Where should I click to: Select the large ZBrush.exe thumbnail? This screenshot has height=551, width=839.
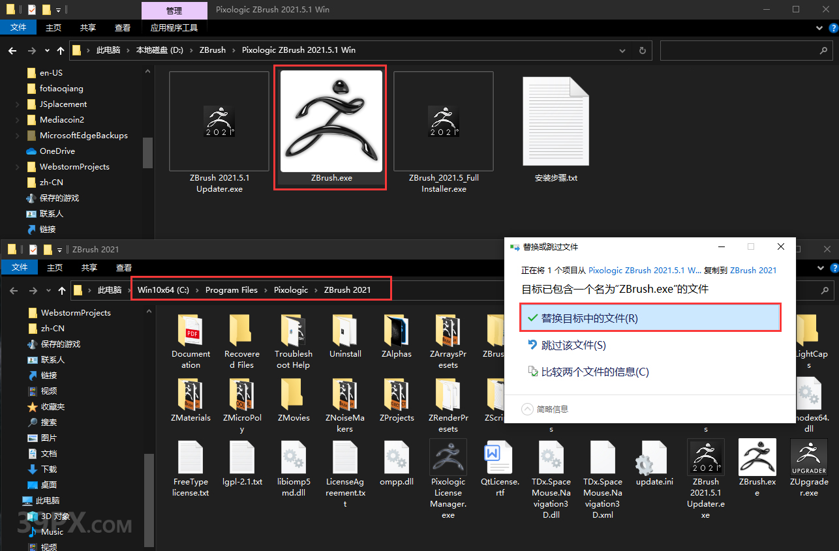331,120
